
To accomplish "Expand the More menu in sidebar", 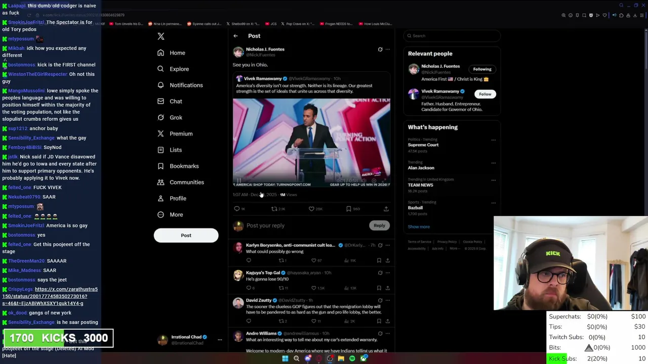I will [x=170, y=214].
